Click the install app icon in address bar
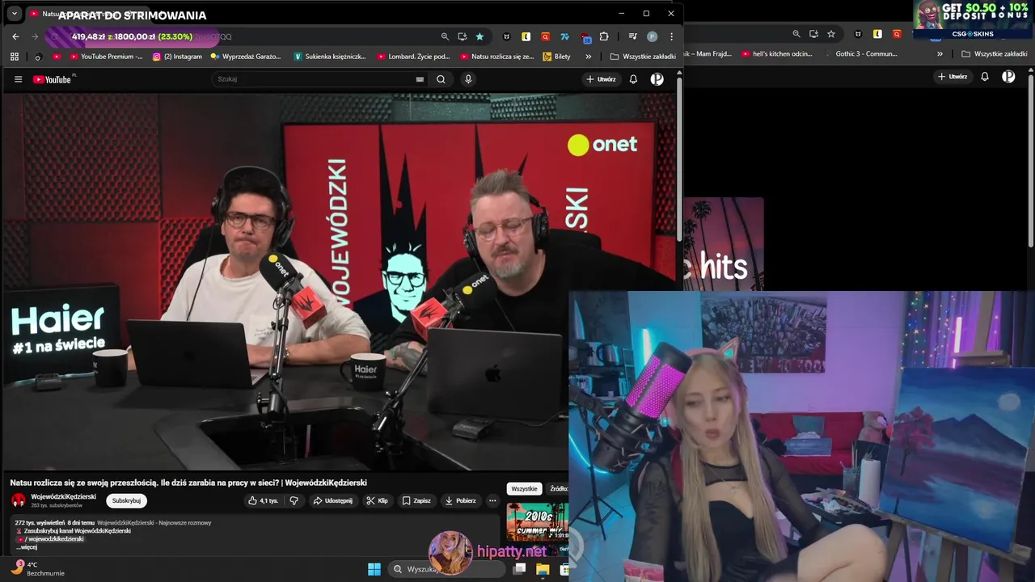1035x582 pixels. point(463,36)
